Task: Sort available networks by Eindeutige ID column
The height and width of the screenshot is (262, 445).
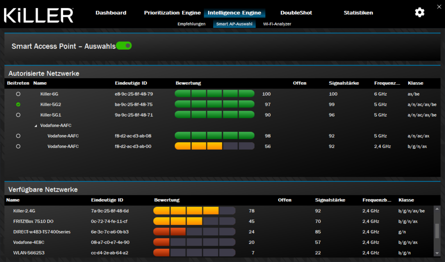Action: click(107, 200)
